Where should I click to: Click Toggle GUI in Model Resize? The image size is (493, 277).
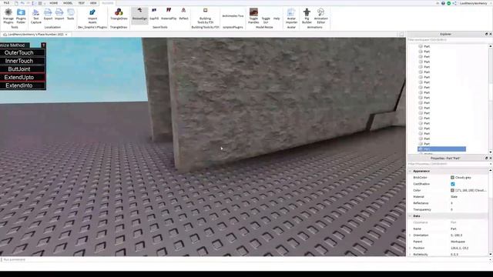(266, 20)
